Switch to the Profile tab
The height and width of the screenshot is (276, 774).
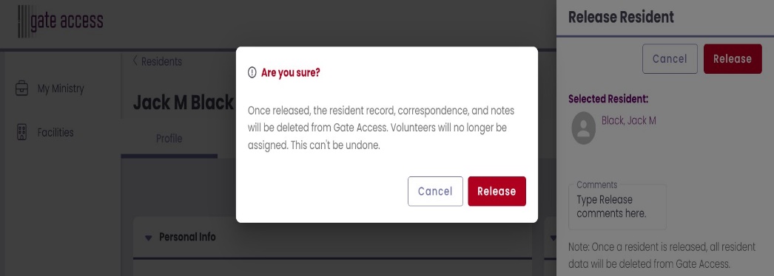pyautogui.click(x=169, y=139)
